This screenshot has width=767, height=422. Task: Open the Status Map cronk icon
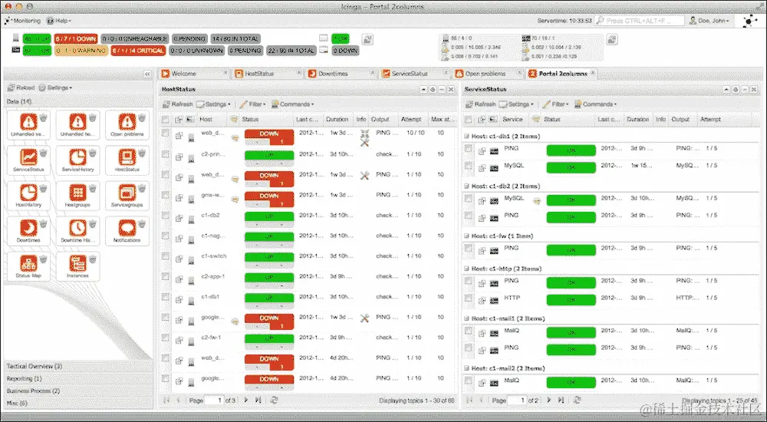28,263
